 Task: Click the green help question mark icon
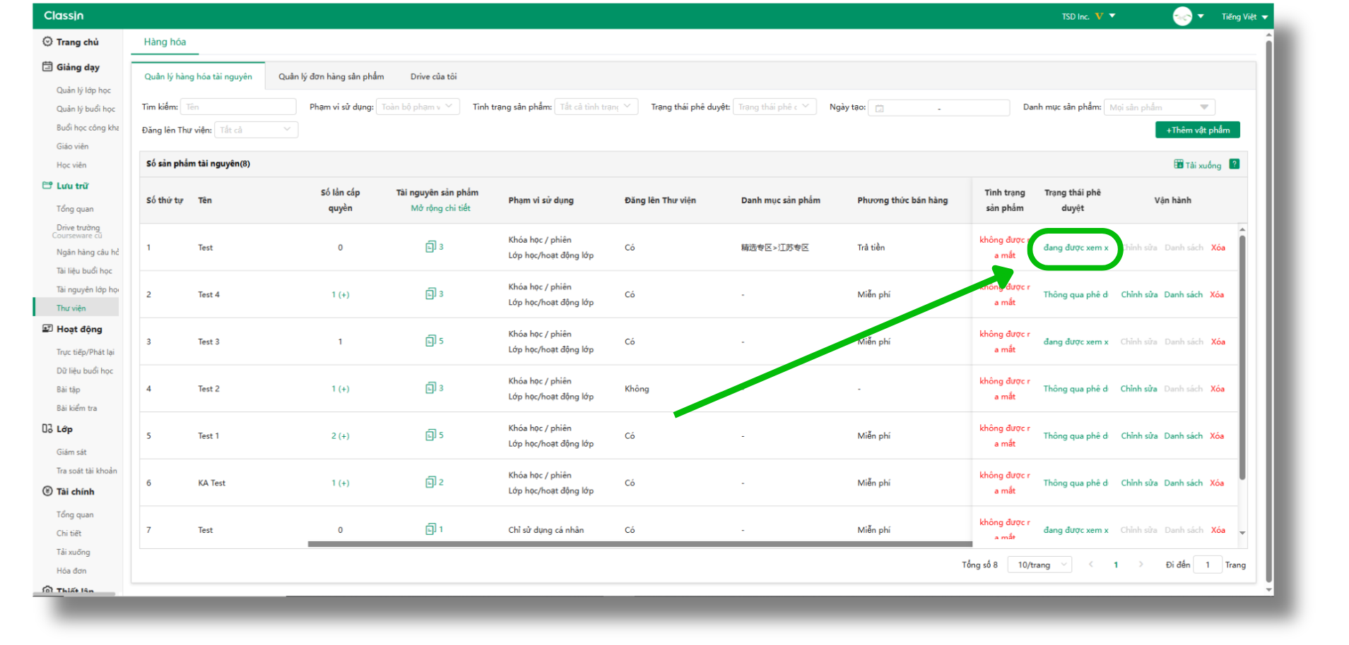point(1234,164)
